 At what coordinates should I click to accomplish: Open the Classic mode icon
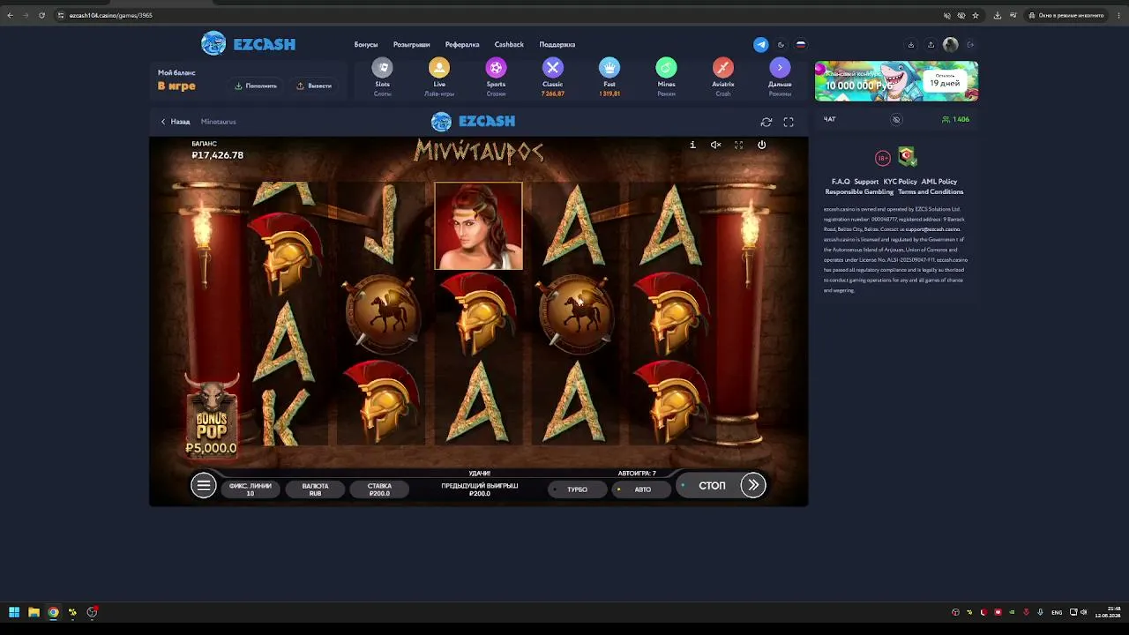pyautogui.click(x=553, y=69)
